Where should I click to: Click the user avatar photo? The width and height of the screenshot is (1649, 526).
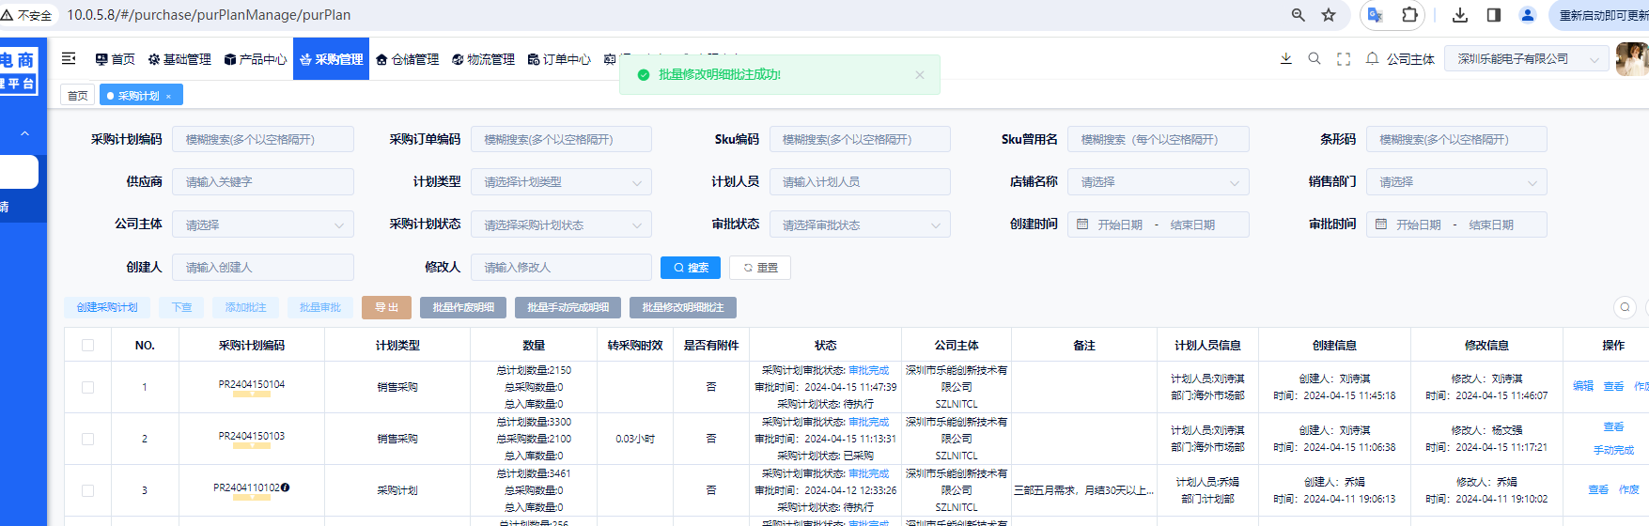pos(1632,59)
